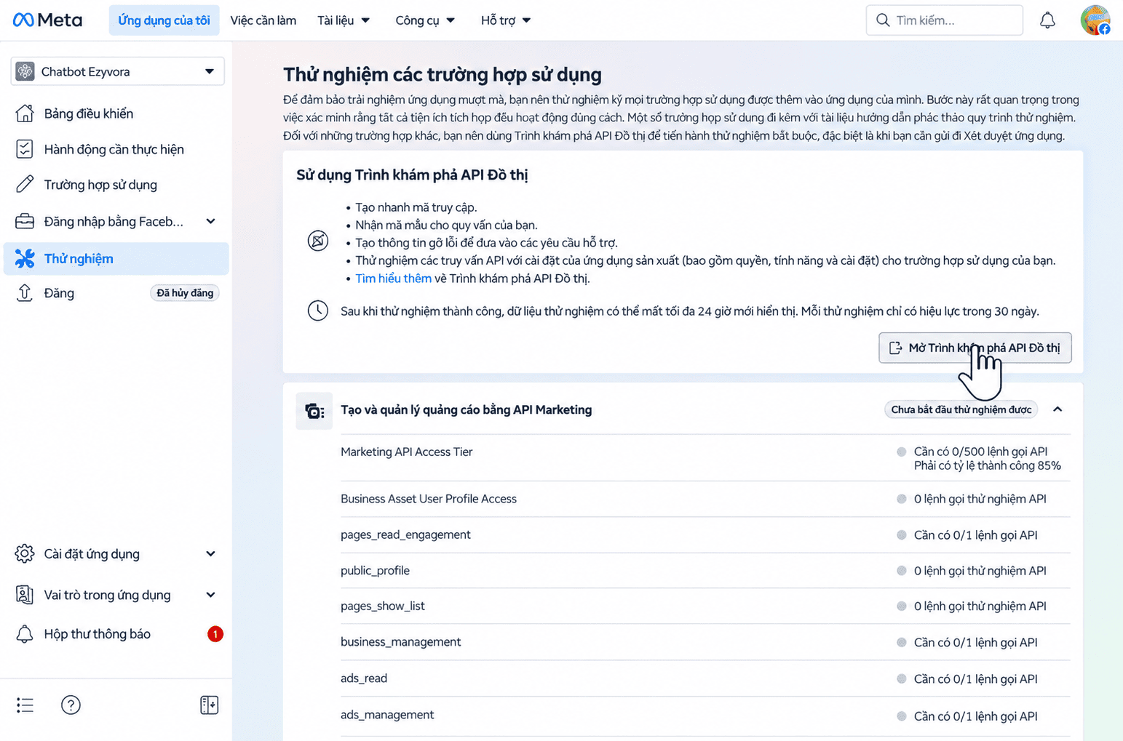
Task: Click the Vai trò trong ứng dụng icon
Action: click(25, 595)
